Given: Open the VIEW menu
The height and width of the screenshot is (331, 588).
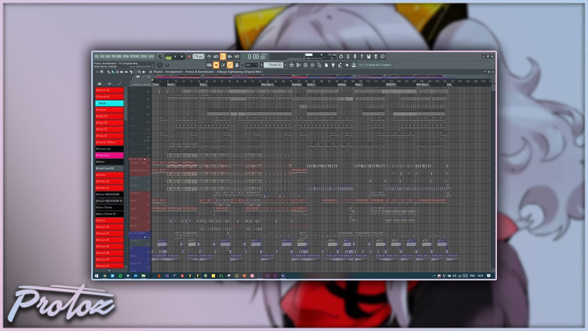Looking at the screenshot, I should click(x=126, y=57).
